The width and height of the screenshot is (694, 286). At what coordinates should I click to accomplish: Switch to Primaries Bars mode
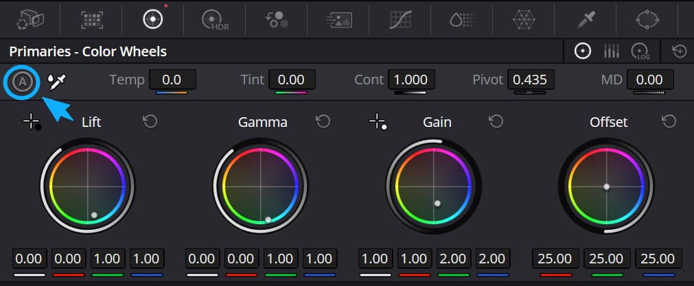pyautogui.click(x=611, y=51)
